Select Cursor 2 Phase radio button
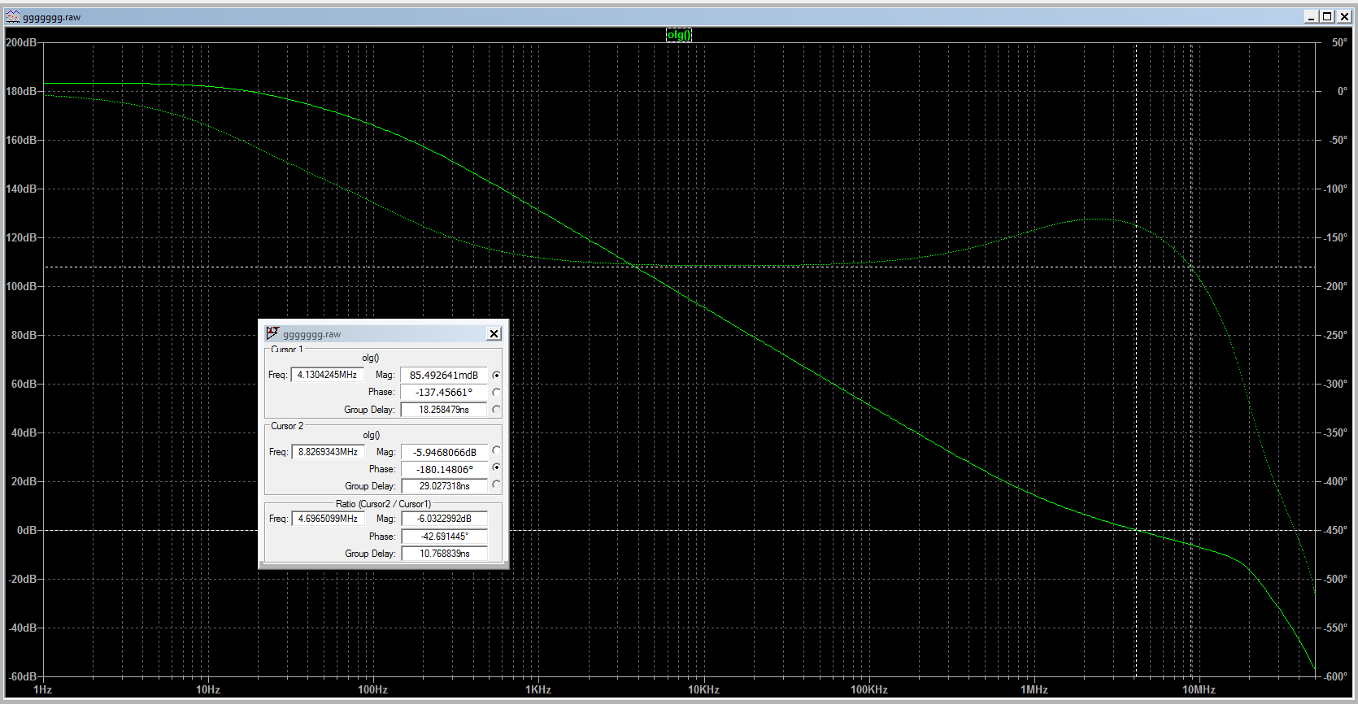The width and height of the screenshot is (1358, 704). (496, 467)
